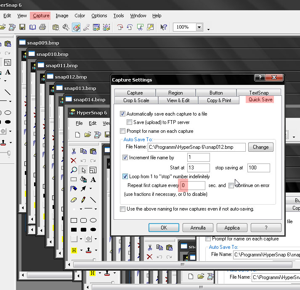This screenshot has width=300, height=290.
Task: Uncheck Automatically save each capture to a file
Action: pos(122,114)
